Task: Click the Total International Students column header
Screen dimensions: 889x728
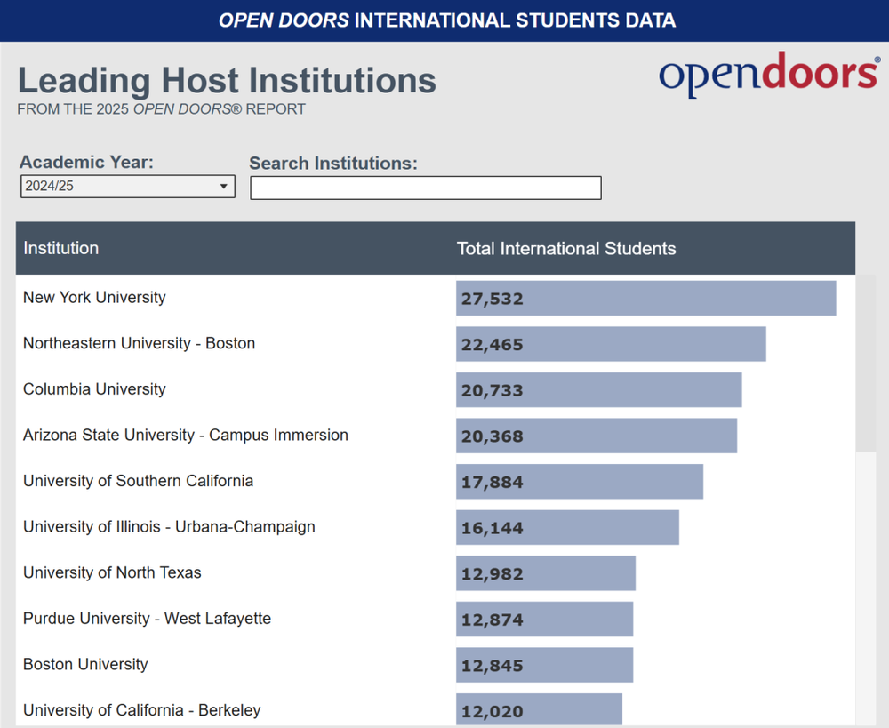Action: click(x=566, y=249)
